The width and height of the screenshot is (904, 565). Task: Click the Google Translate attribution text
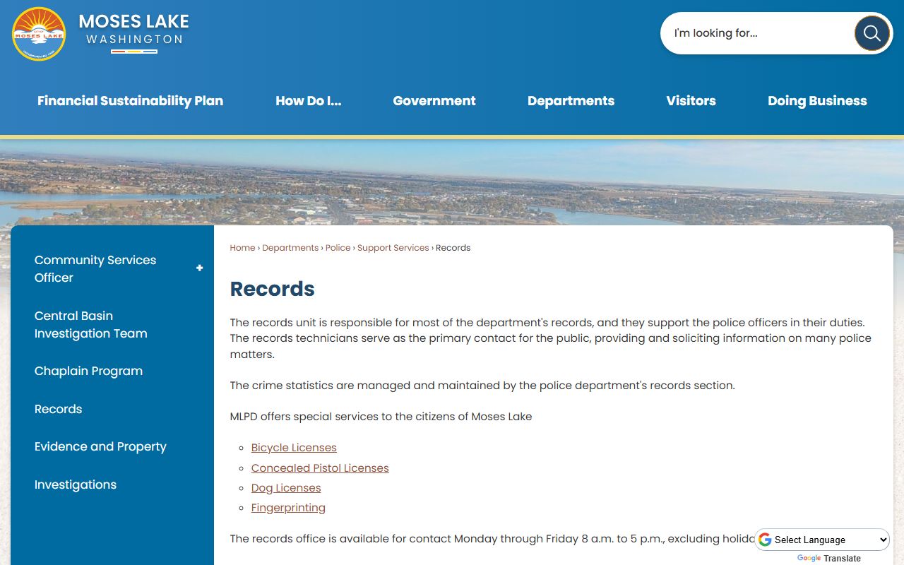[829, 558]
